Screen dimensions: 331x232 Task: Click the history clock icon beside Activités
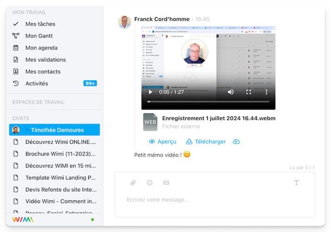click(16, 83)
